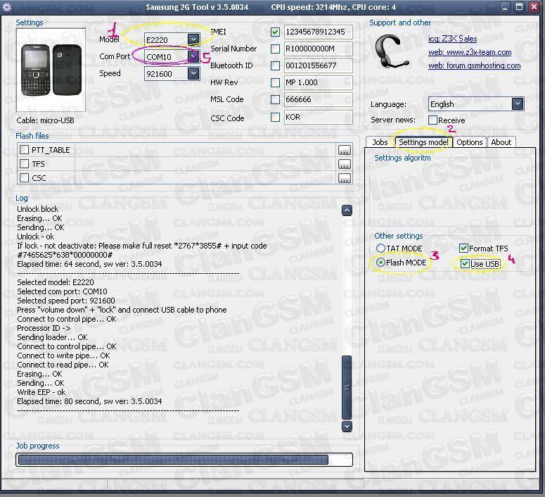Enable the PTT_TABLE checkbox

(x=25, y=150)
